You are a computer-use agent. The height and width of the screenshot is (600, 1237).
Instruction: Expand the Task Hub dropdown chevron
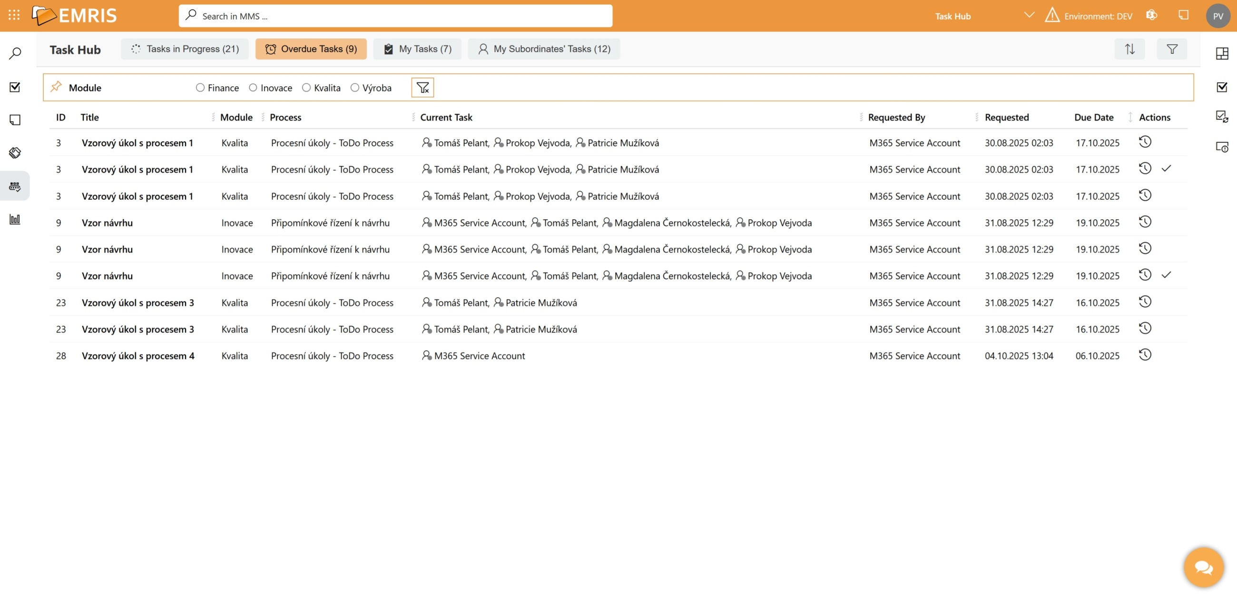(1029, 15)
